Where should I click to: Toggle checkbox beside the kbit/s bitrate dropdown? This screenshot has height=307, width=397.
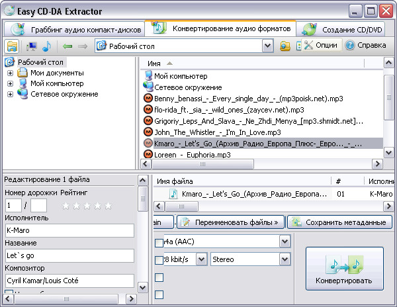point(159,259)
